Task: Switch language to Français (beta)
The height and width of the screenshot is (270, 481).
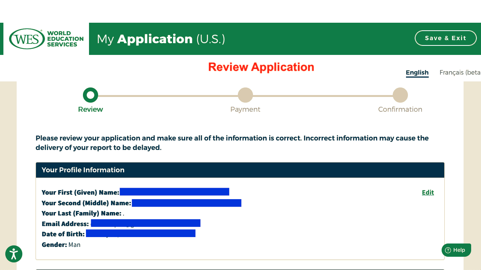Action: point(460,72)
